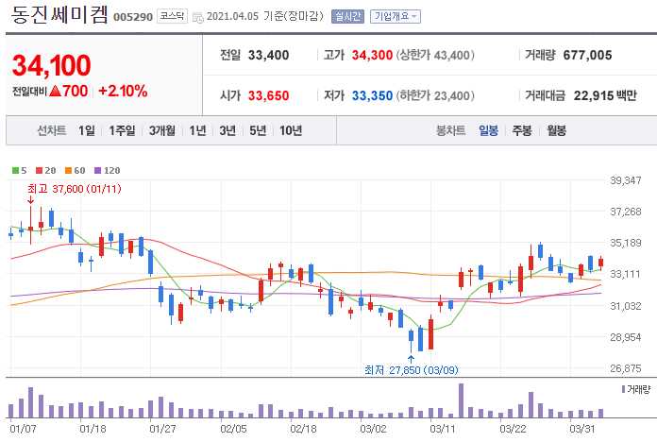Click the 동진쎄미켐 stock name title
Viewport: 657px width, 442px height.
click(59, 15)
